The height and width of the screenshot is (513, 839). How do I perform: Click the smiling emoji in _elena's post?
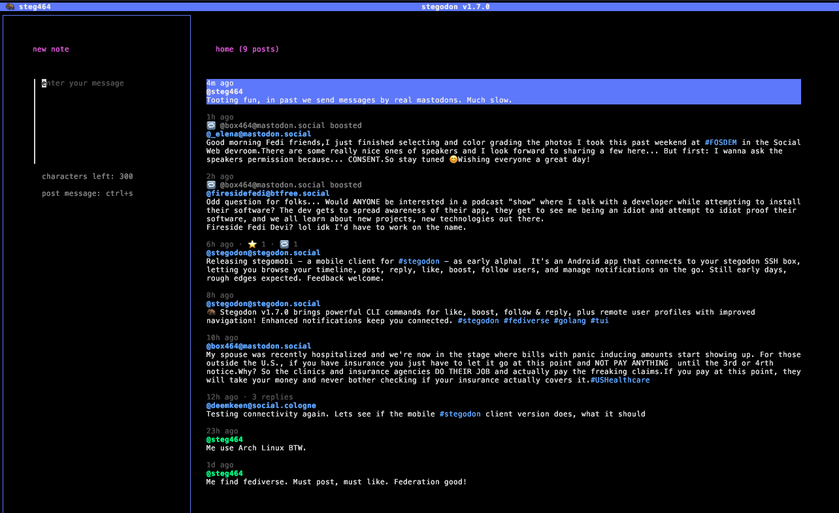tap(453, 160)
